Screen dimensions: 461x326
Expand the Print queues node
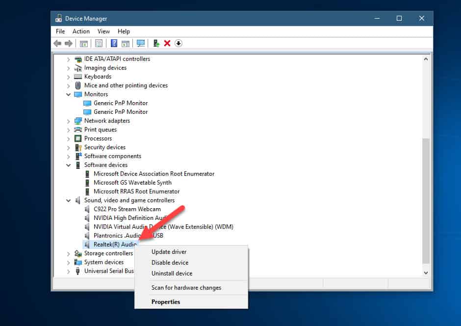[x=68, y=130]
